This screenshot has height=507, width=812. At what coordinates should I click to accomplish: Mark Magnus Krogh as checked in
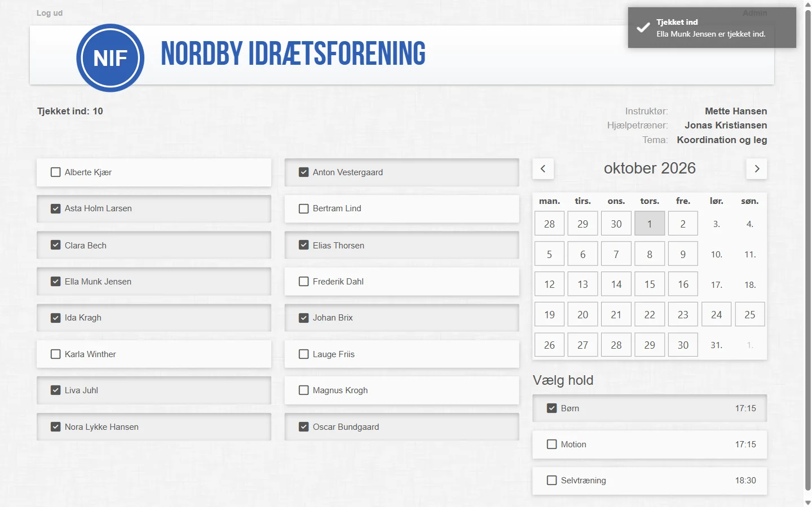402,390
